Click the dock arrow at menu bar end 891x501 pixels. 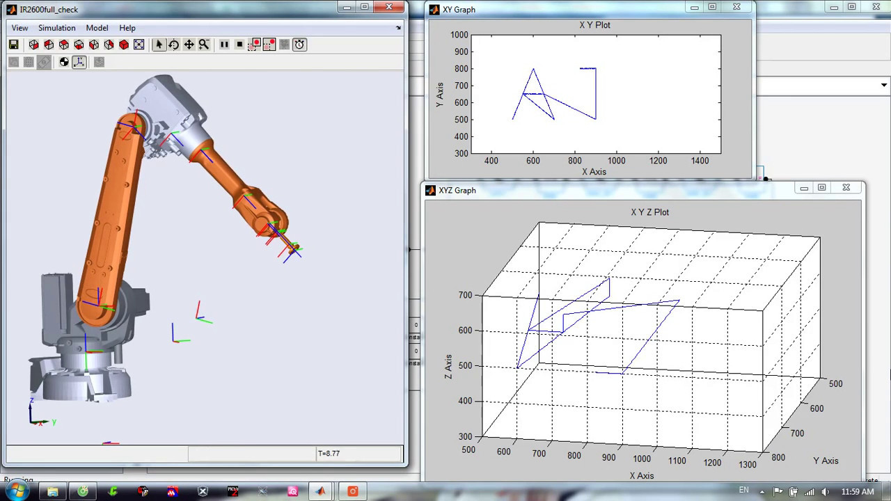[x=399, y=28]
